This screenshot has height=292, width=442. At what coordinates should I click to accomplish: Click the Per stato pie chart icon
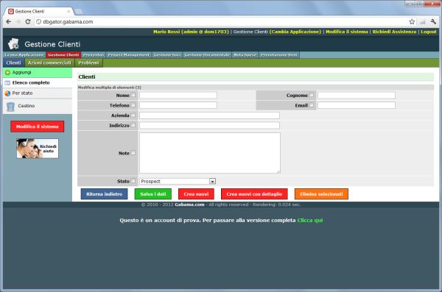tap(7, 93)
